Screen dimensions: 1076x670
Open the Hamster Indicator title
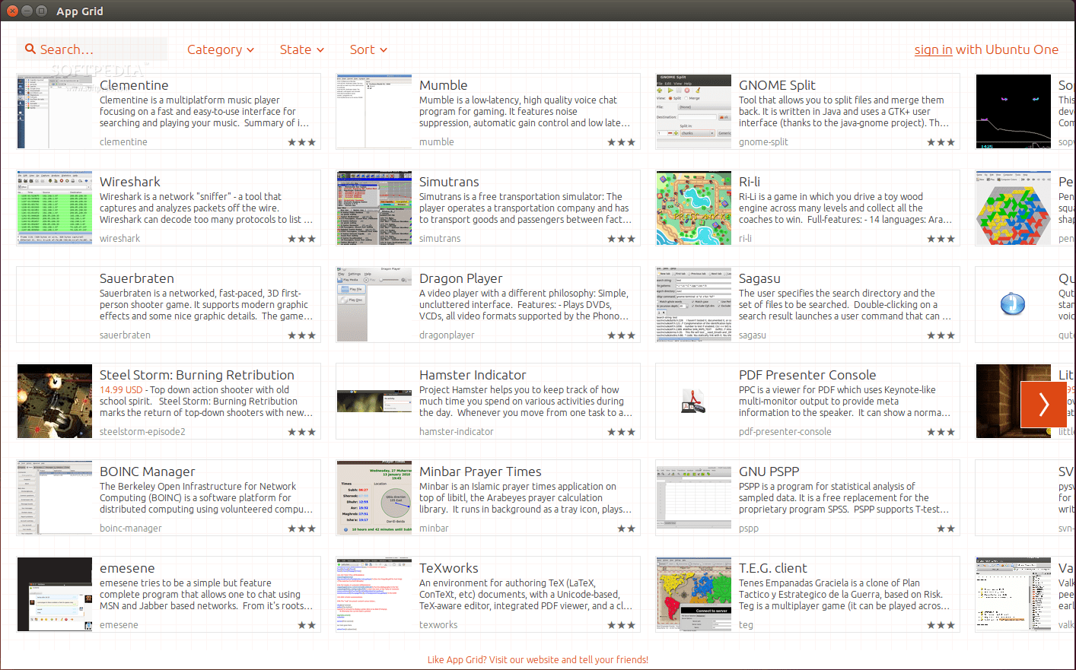tap(473, 375)
